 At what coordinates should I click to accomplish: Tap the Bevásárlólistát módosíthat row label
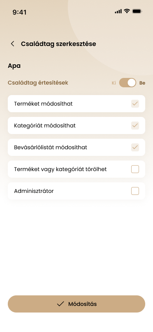[51, 147]
